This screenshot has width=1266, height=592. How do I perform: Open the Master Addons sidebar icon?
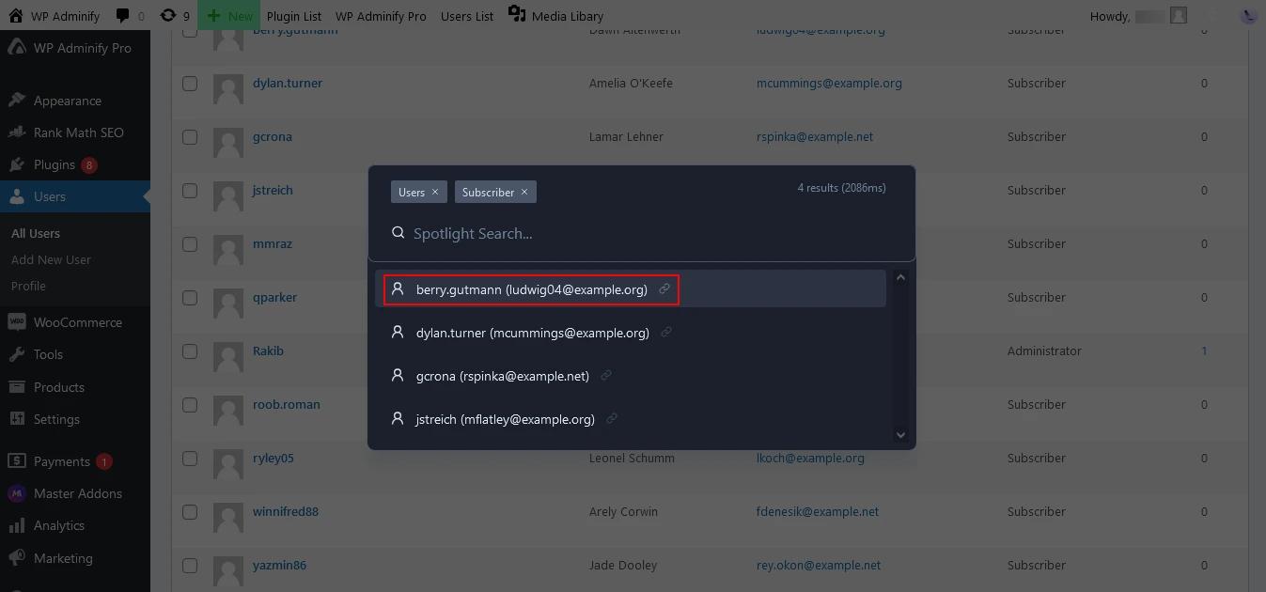(x=16, y=493)
